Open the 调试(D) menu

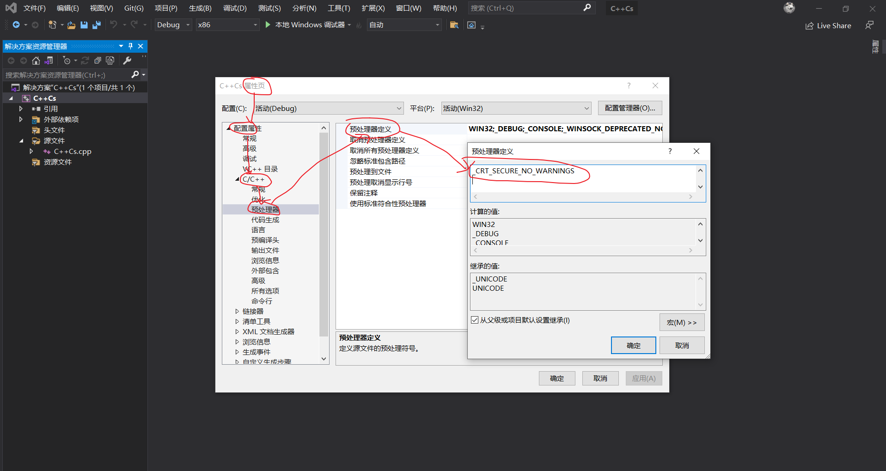(235, 8)
